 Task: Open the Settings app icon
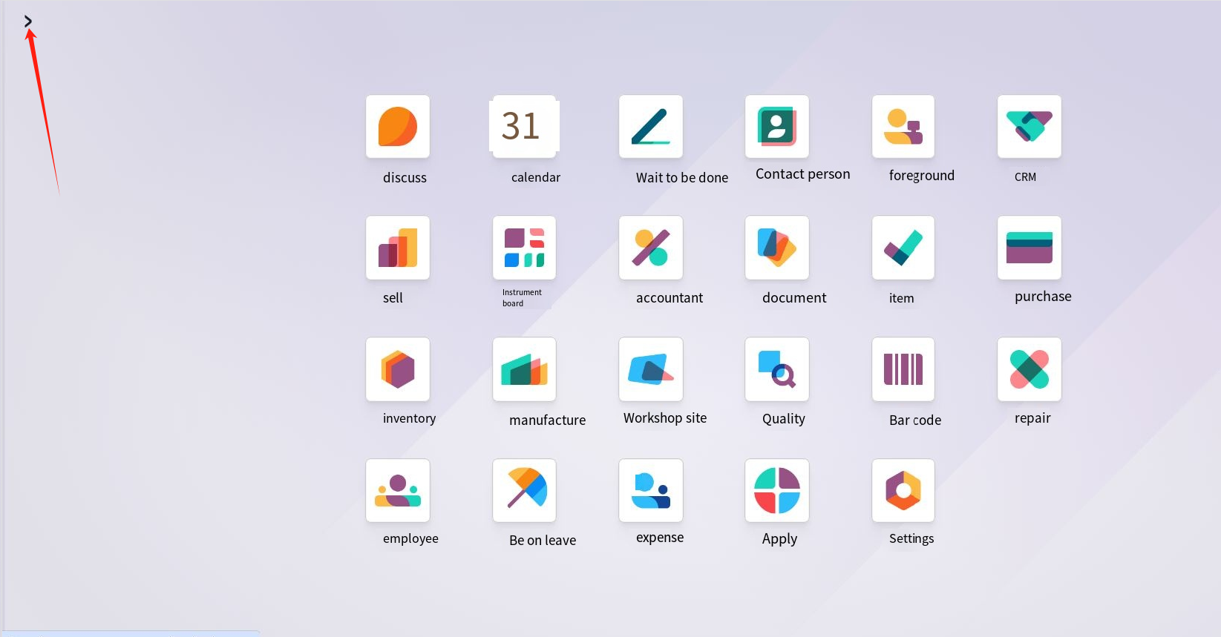pos(903,490)
